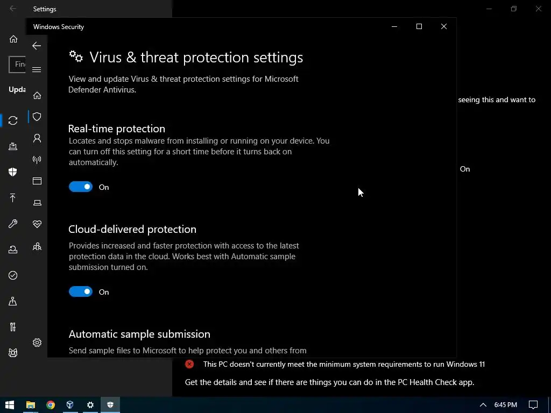Turn off Cloud-delivered protection toggle
The height and width of the screenshot is (413, 551).
tap(81, 291)
